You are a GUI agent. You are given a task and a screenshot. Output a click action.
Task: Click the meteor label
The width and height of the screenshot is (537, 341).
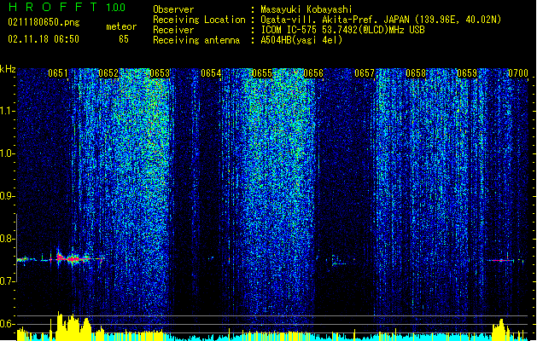121,26
